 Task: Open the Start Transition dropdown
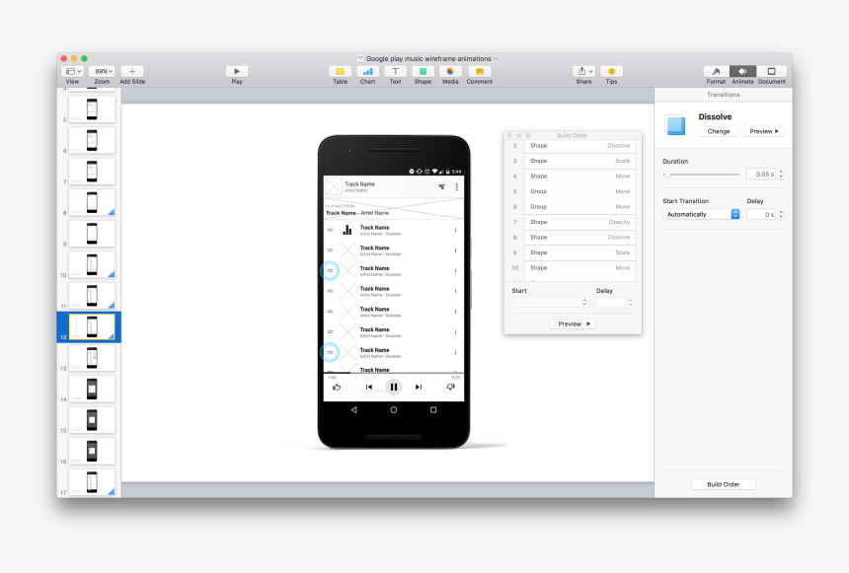tap(701, 214)
